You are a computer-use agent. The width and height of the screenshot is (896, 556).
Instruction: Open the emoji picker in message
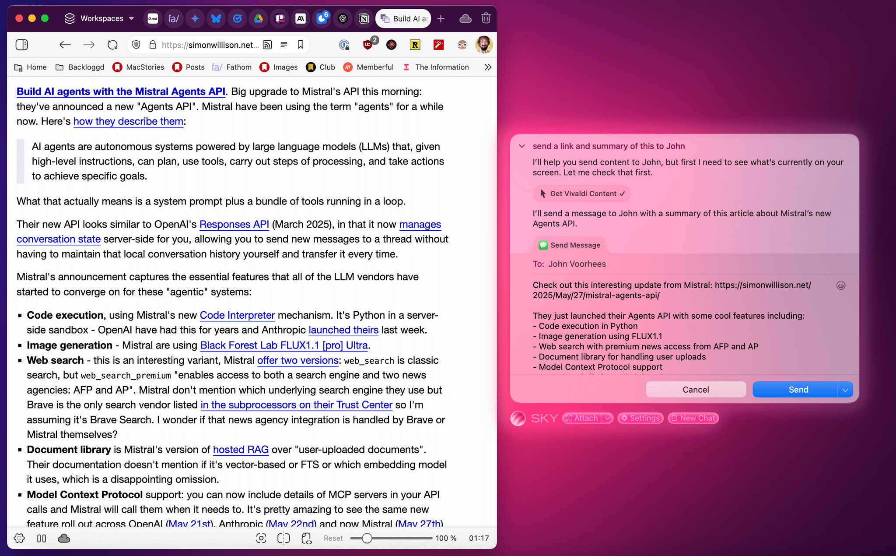840,285
